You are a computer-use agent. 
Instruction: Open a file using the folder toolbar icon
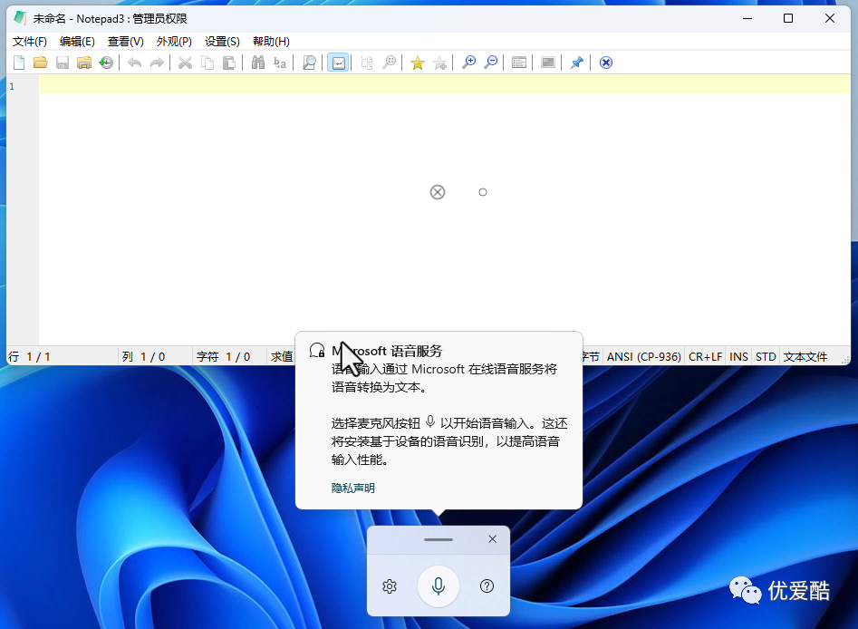[x=40, y=62]
